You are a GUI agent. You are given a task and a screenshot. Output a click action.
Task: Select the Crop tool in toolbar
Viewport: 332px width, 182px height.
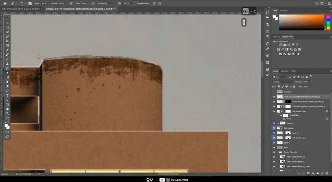click(7, 41)
